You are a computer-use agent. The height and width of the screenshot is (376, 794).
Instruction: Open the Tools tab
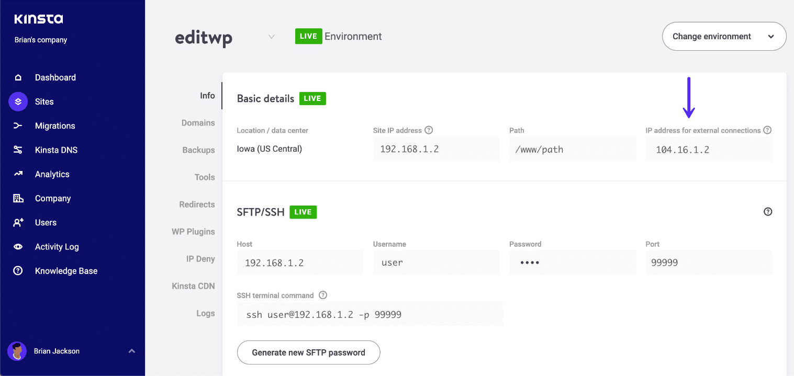(205, 177)
